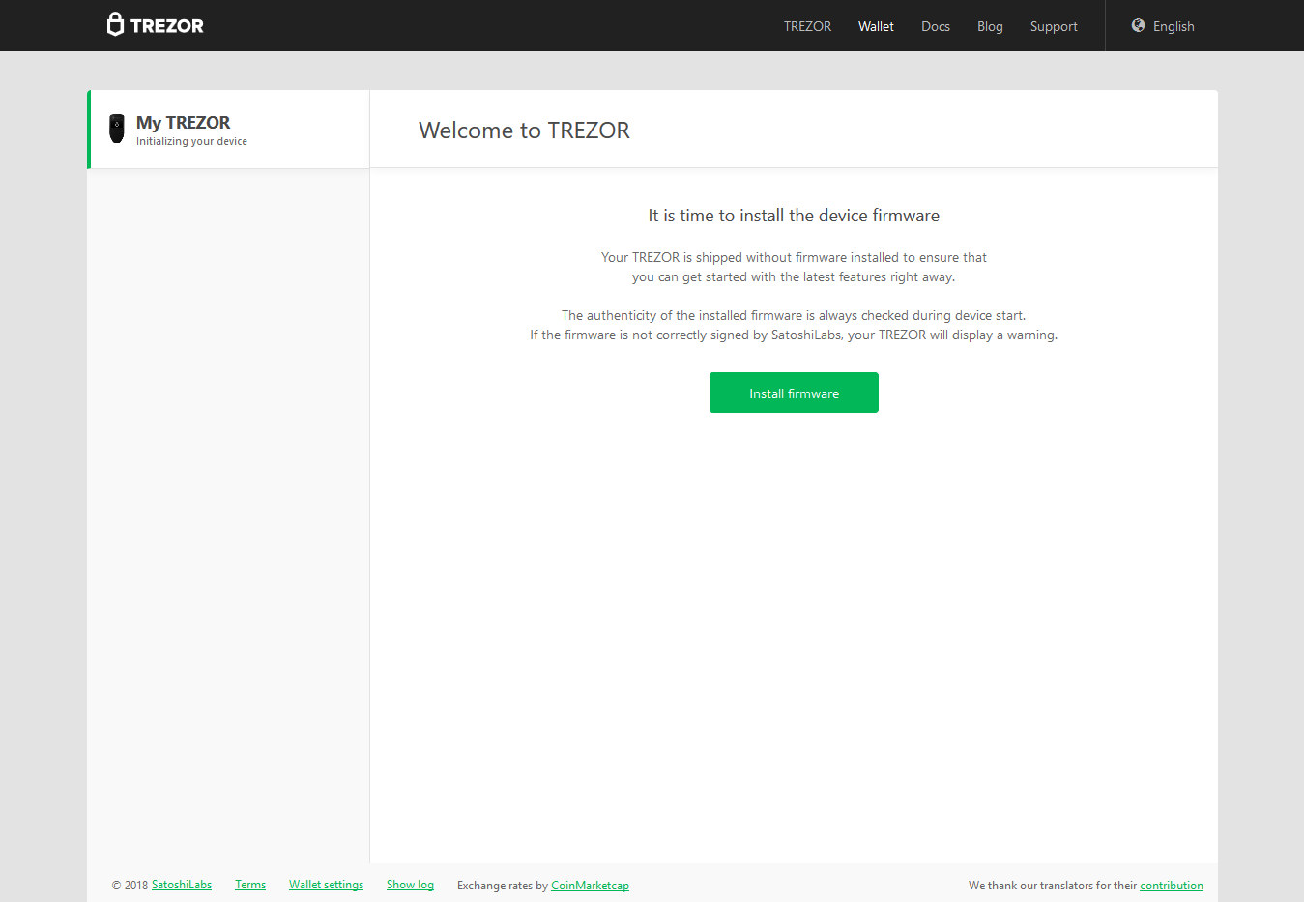The height and width of the screenshot is (902, 1304).
Task: Click the Welcome to TREZOR heading
Action: pyautogui.click(x=524, y=131)
